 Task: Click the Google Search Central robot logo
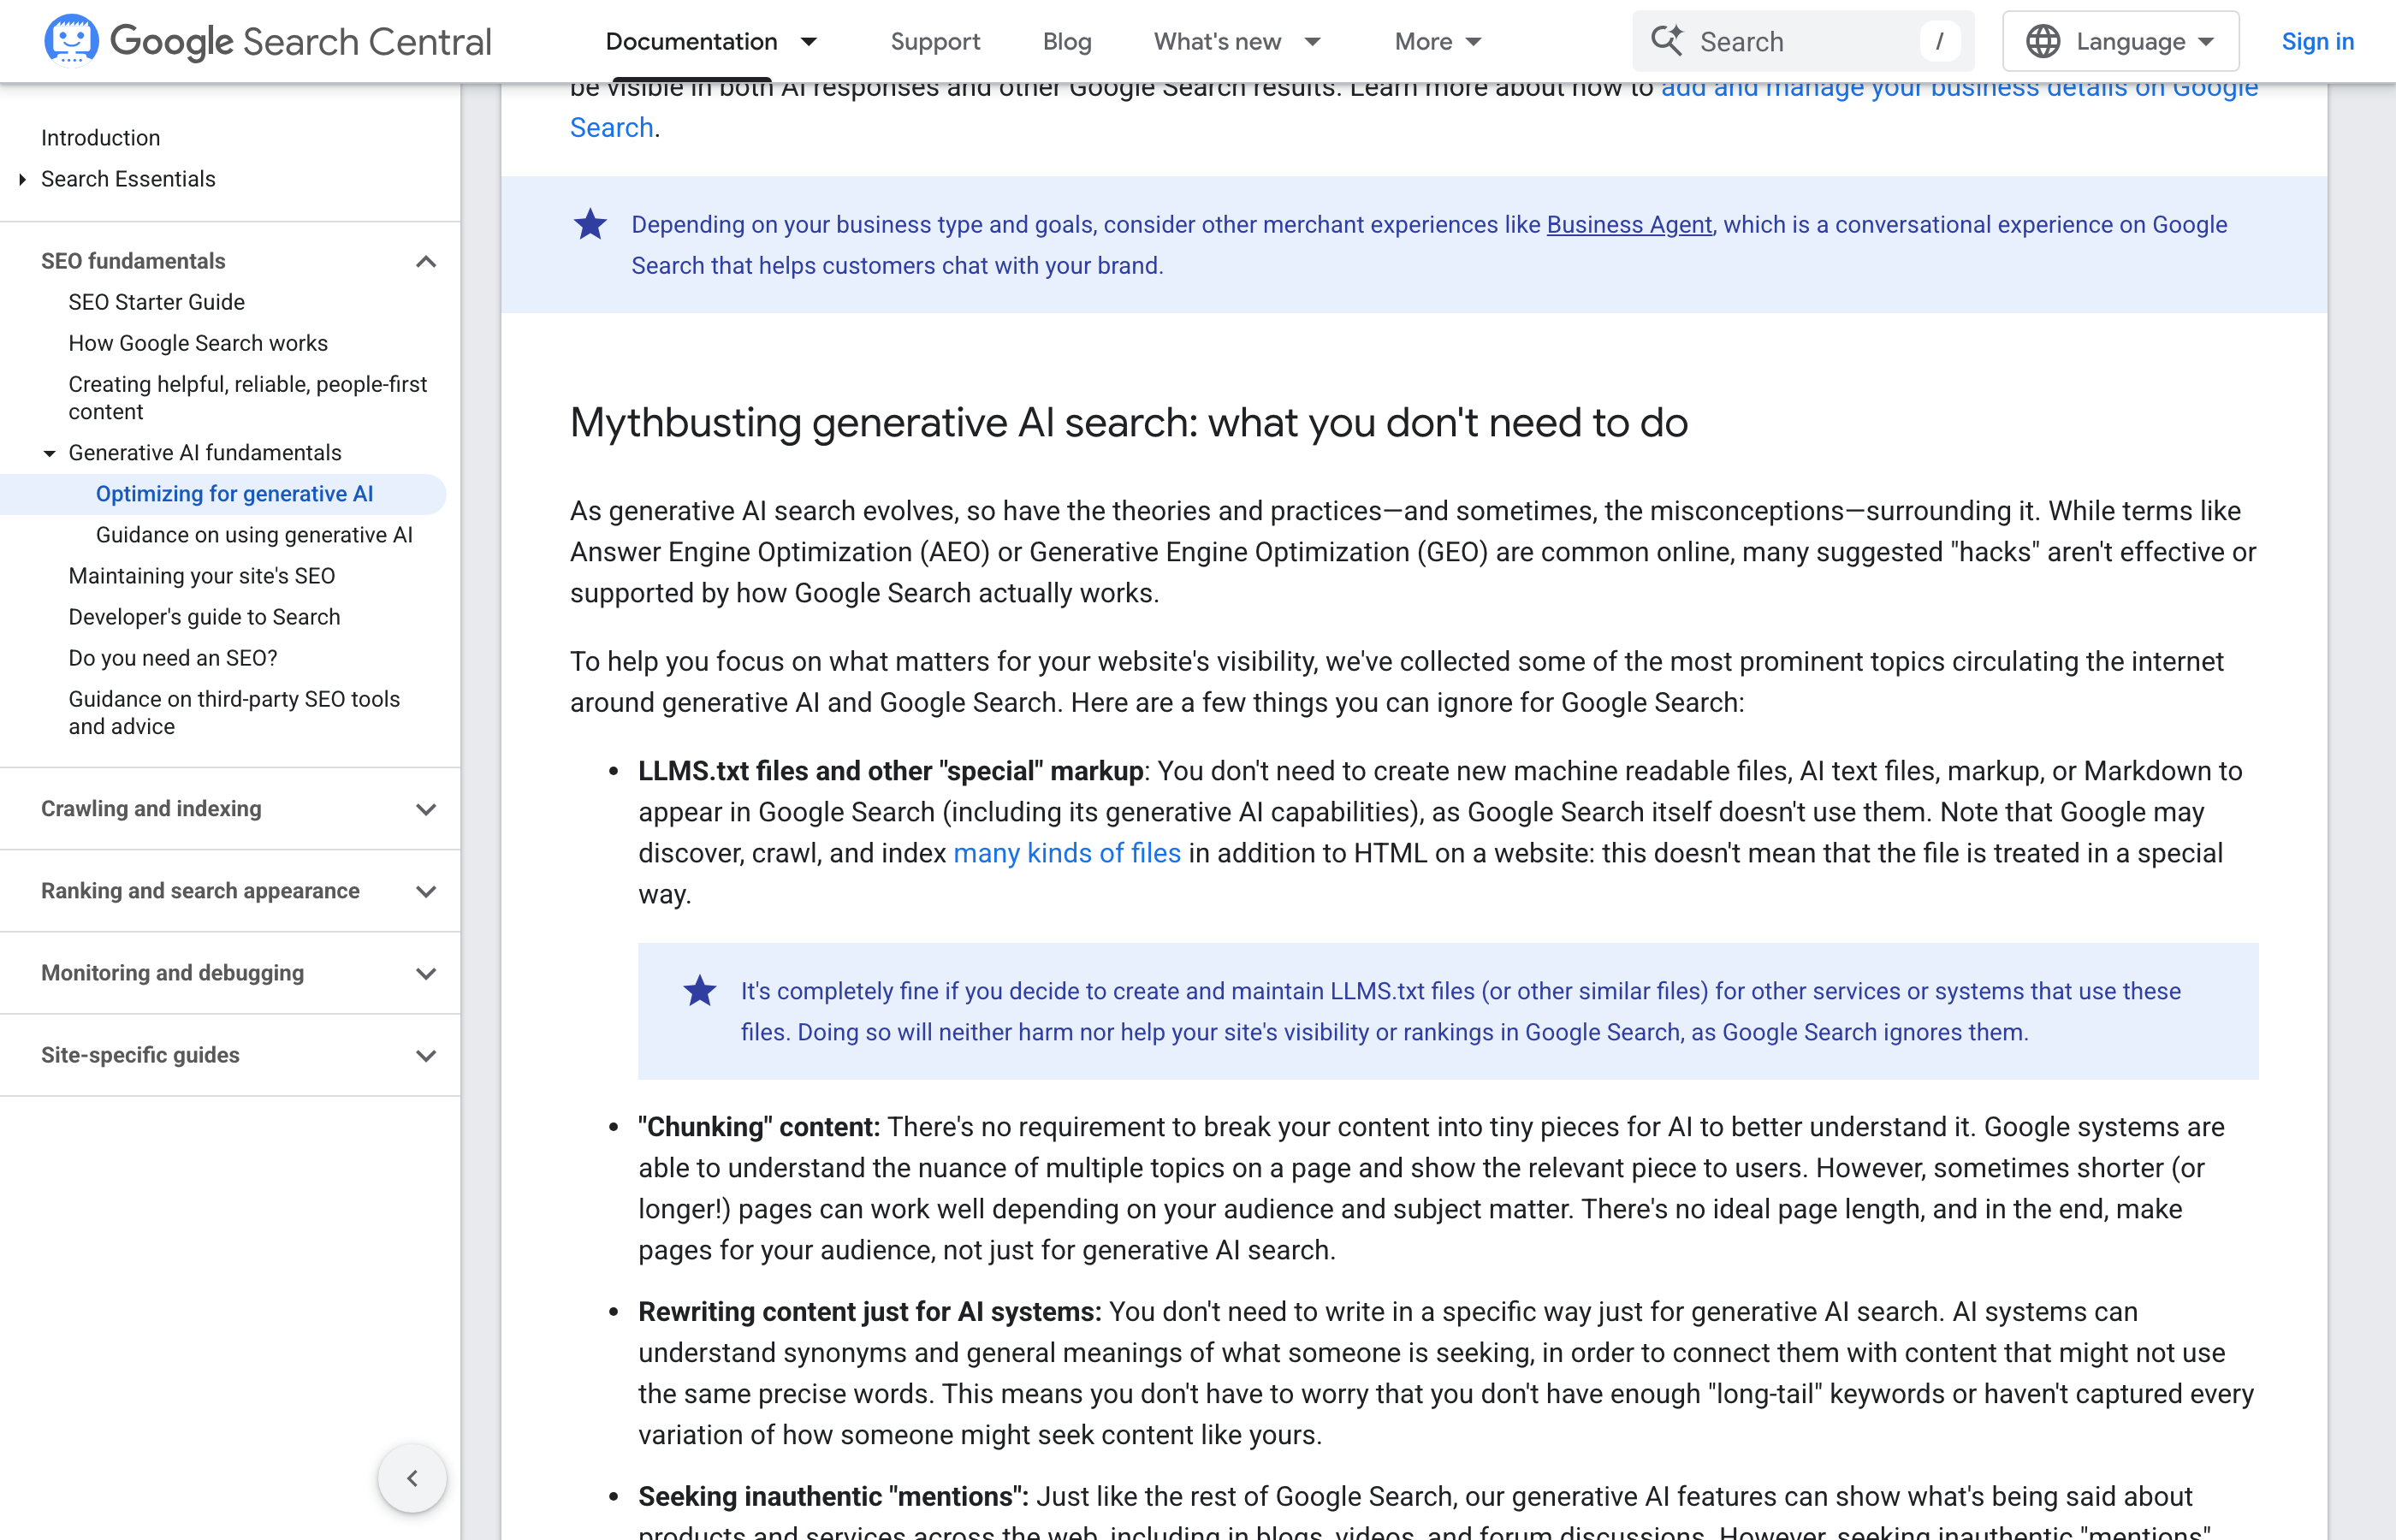point(71,40)
